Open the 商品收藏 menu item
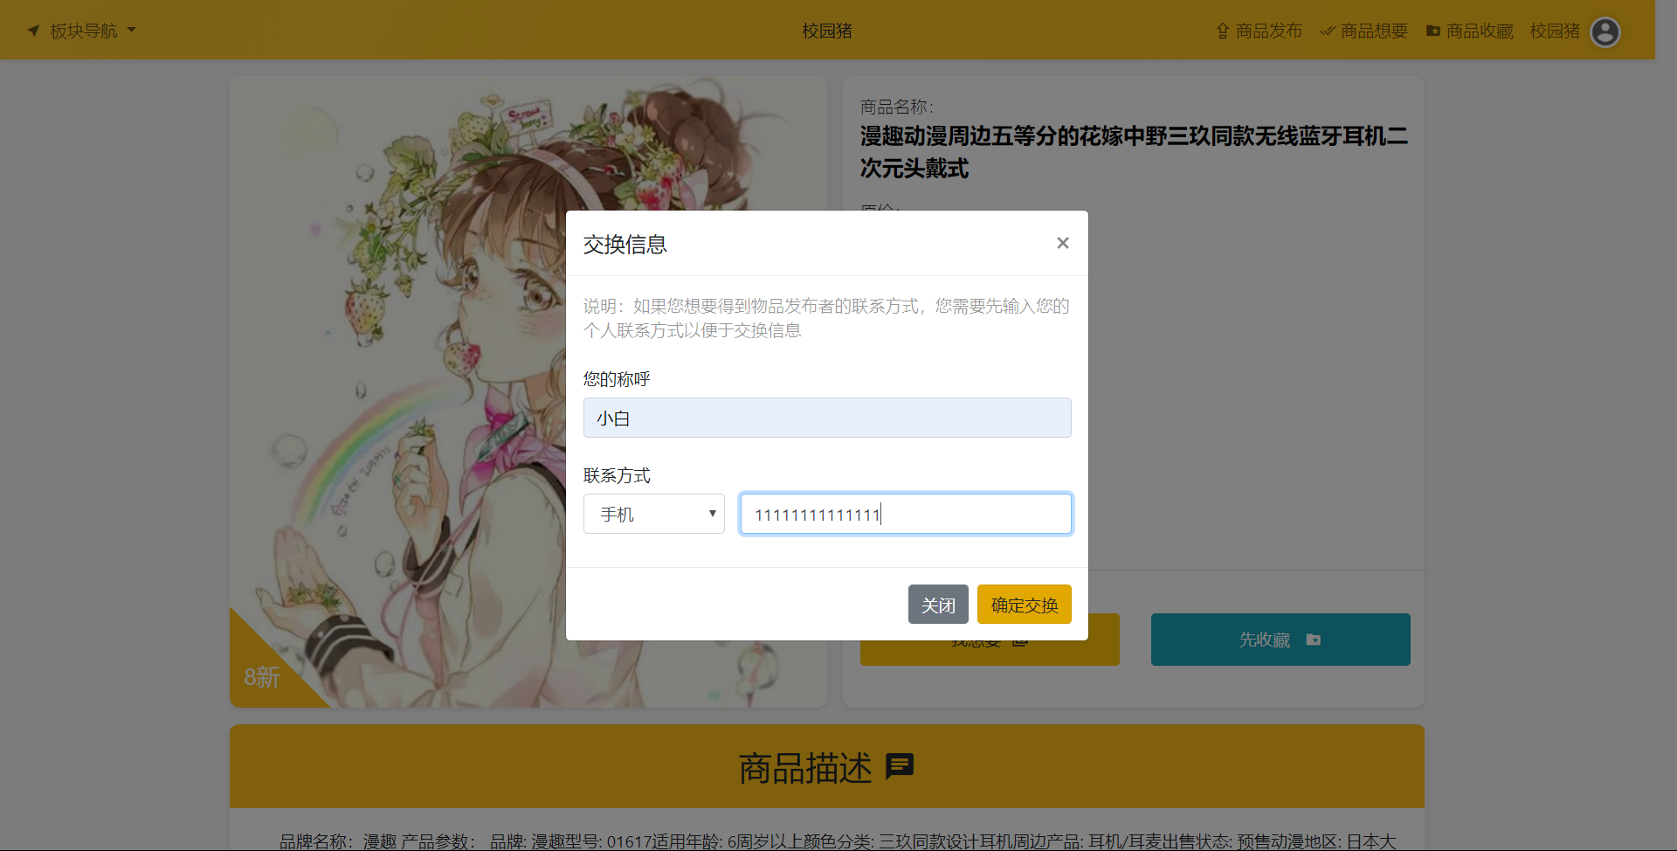 tap(1470, 31)
